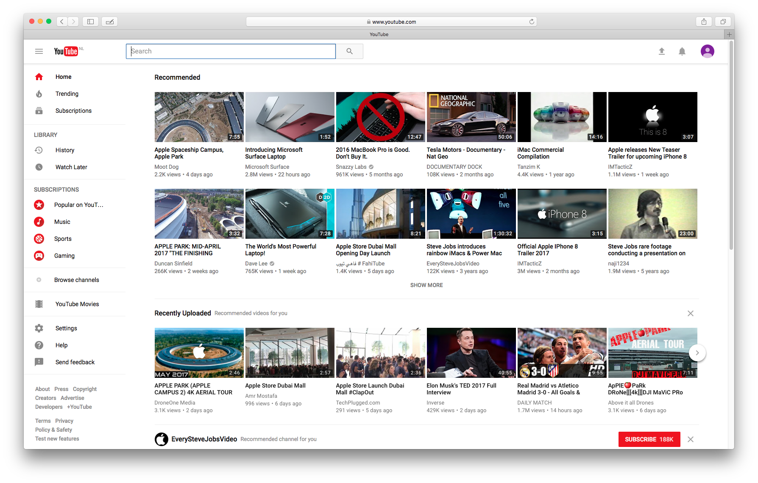Click the Popular on YouTube star icon
Viewport: 758px width, 483px height.
pyautogui.click(x=39, y=205)
